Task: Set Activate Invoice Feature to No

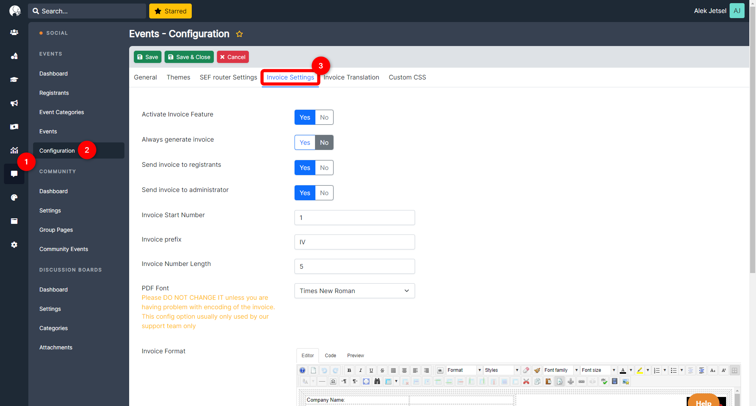Action: tap(324, 117)
